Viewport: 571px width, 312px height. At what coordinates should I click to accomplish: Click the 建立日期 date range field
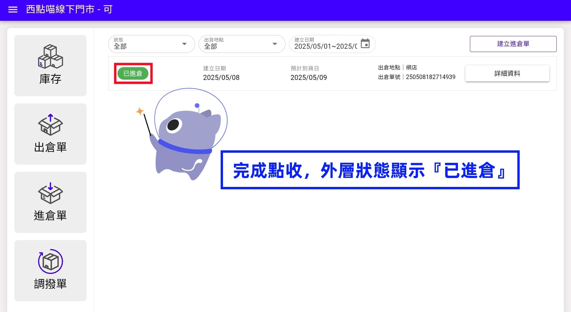(332, 44)
